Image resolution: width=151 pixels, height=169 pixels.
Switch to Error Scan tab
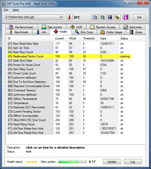pyautogui.click(x=84, y=32)
